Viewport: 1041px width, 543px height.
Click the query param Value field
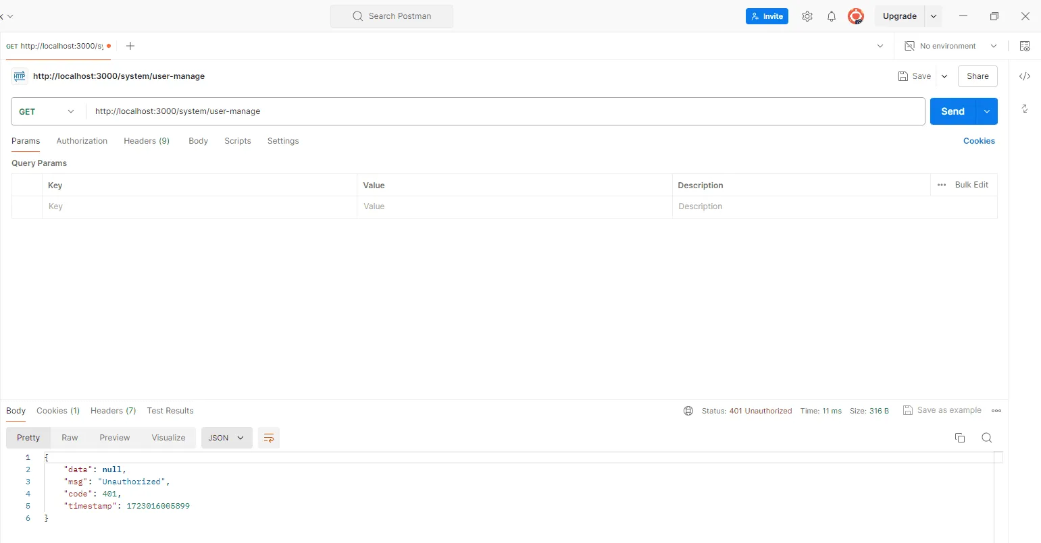tap(514, 207)
